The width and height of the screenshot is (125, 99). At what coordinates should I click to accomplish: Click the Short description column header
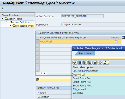click(83, 67)
